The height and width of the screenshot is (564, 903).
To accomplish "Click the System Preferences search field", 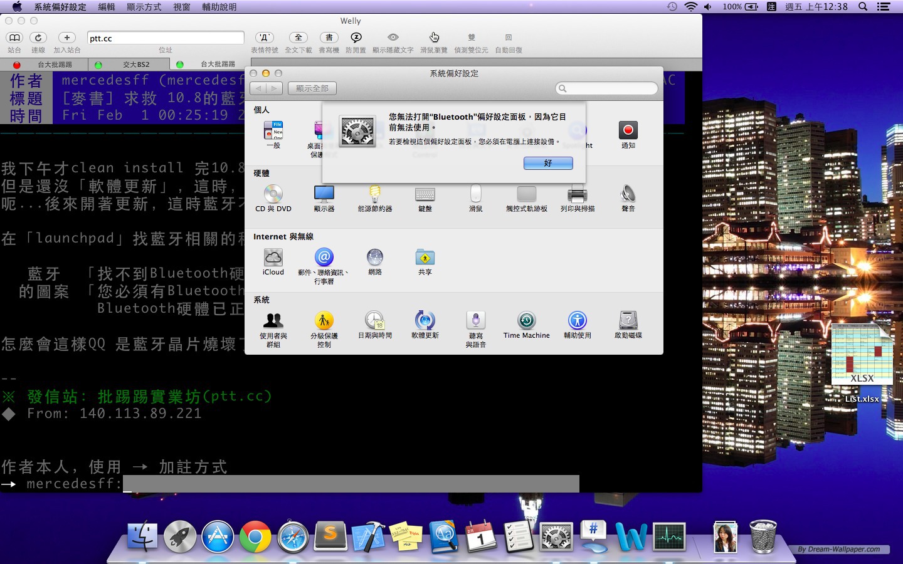I will (x=606, y=88).
